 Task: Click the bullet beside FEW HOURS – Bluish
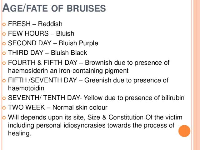point(4,34)
